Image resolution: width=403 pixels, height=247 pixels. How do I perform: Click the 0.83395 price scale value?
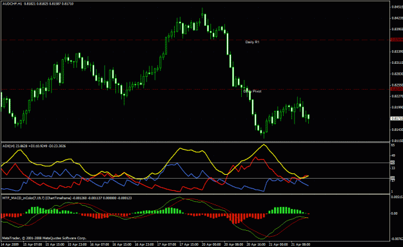point(397,52)
